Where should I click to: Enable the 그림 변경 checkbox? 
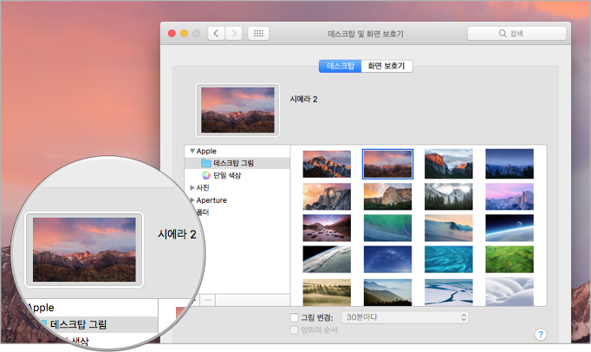[294, 317]
